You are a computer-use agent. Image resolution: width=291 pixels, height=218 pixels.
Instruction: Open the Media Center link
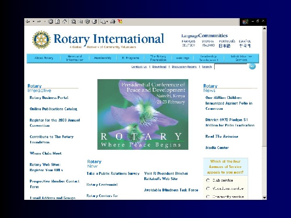point(217,148)
